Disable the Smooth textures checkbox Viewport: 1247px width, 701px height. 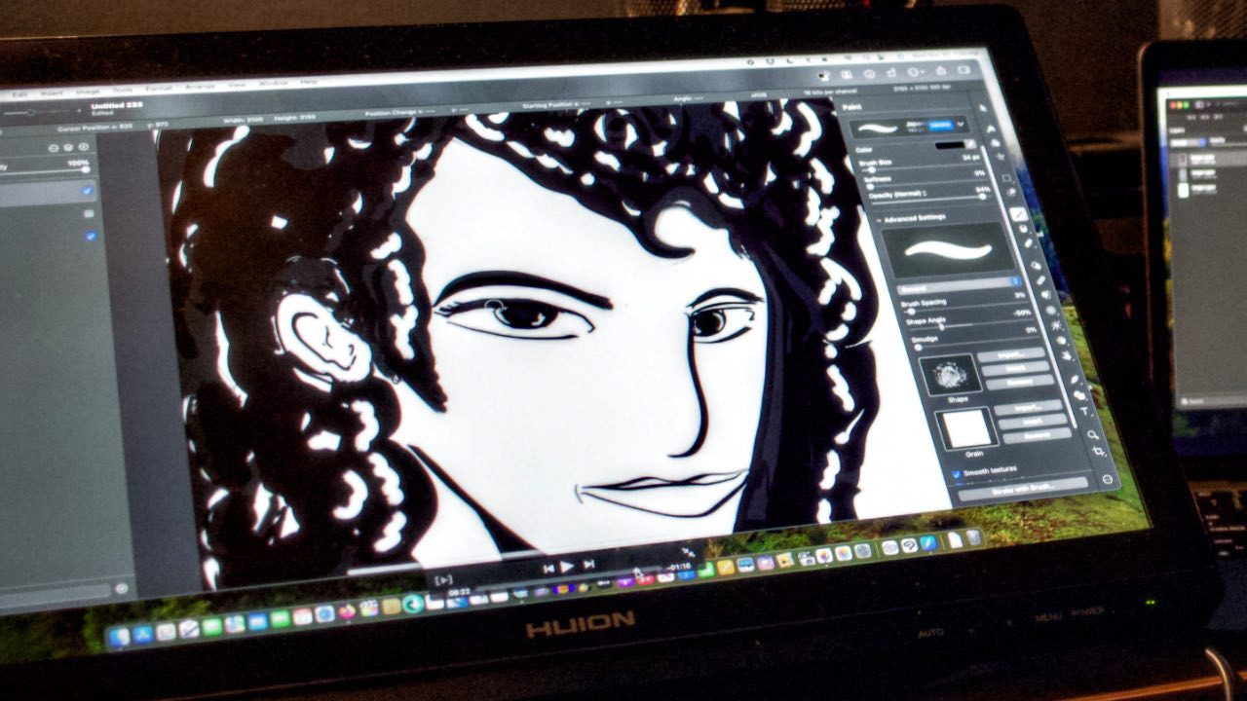957,474
